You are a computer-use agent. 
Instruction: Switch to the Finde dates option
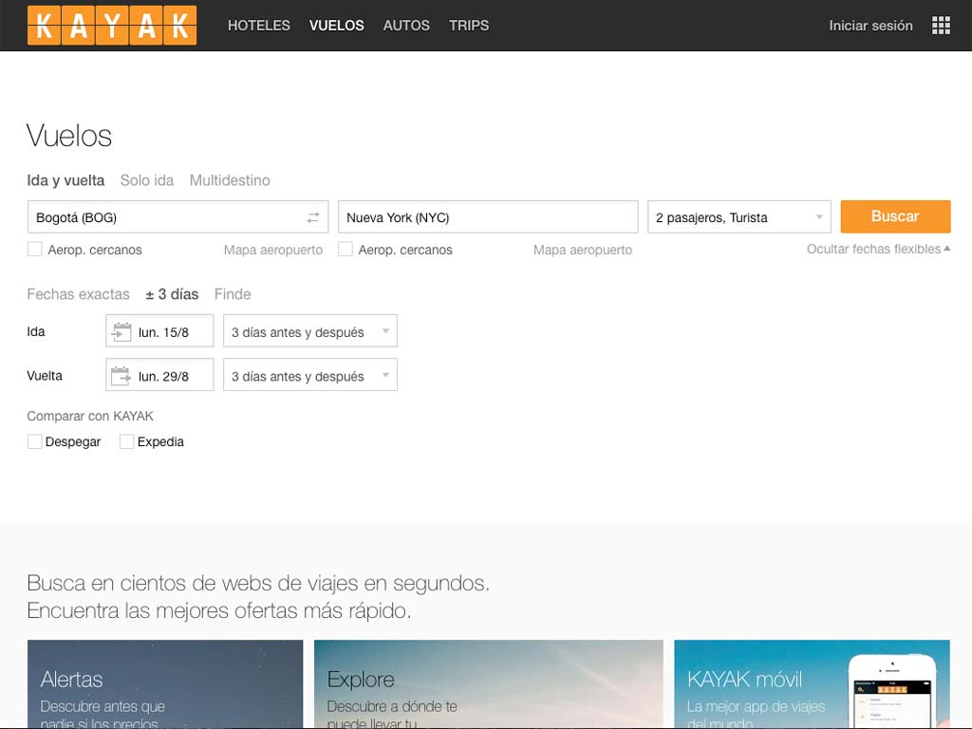(233, 294)
